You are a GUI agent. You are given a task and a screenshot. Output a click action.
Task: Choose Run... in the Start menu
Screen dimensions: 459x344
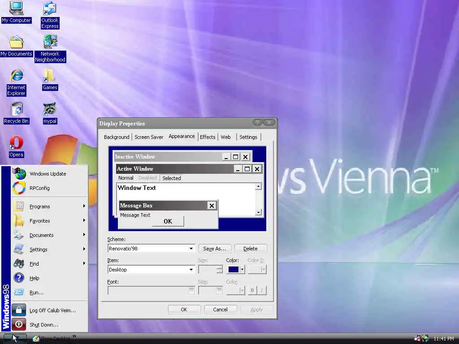click(49, 292)
